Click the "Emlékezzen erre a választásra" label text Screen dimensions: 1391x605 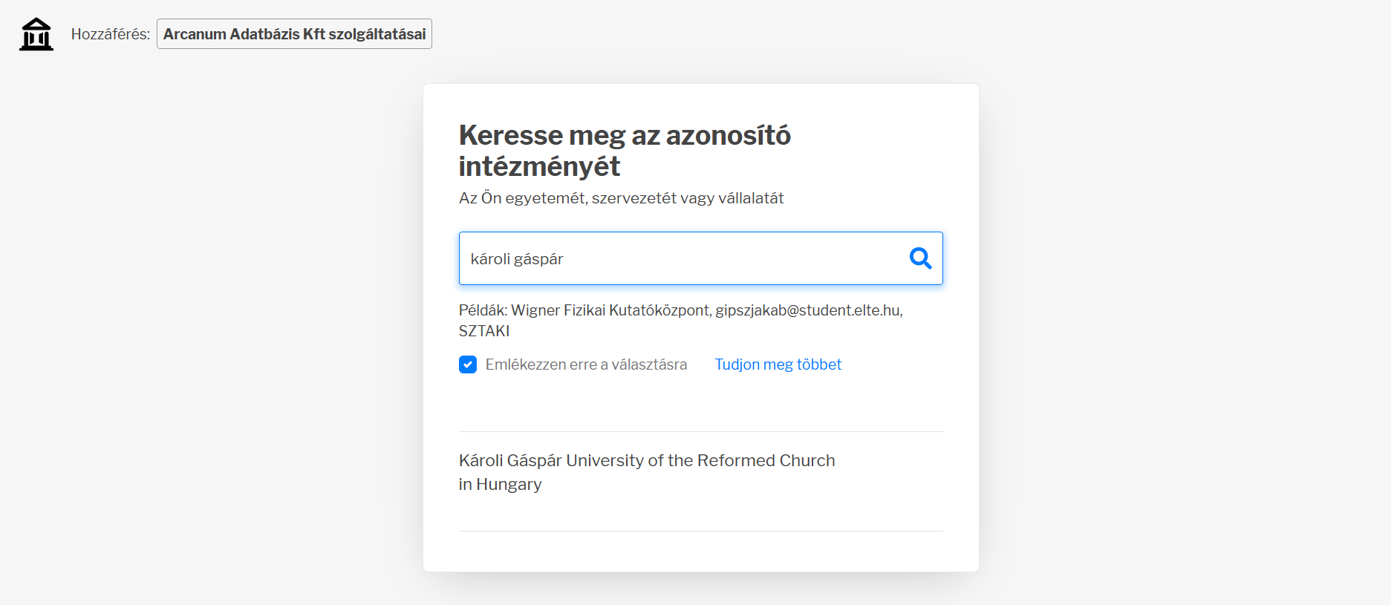coord(586,364)
